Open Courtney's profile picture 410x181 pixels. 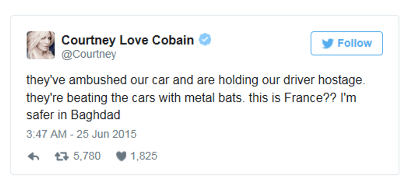[x=41, y=45]
